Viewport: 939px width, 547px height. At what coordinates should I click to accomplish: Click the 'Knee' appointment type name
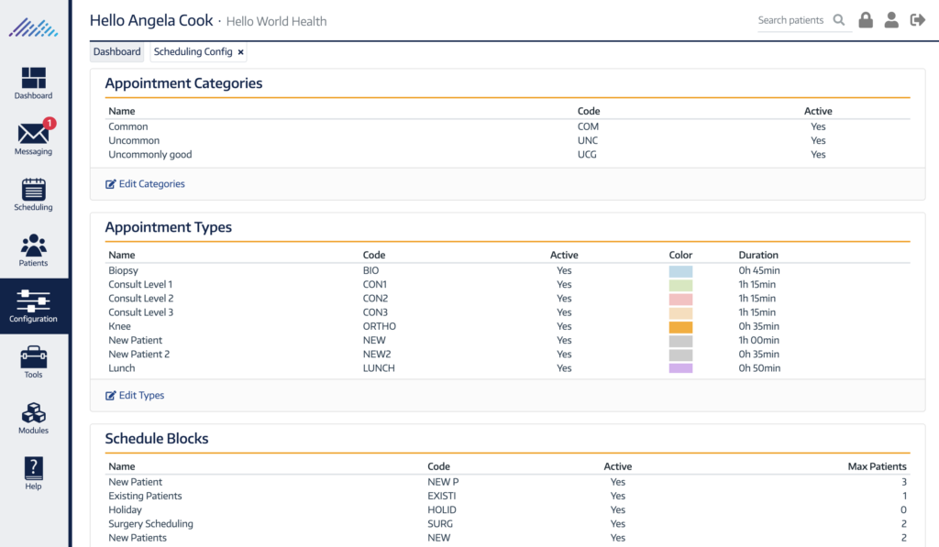pos(119,326)
